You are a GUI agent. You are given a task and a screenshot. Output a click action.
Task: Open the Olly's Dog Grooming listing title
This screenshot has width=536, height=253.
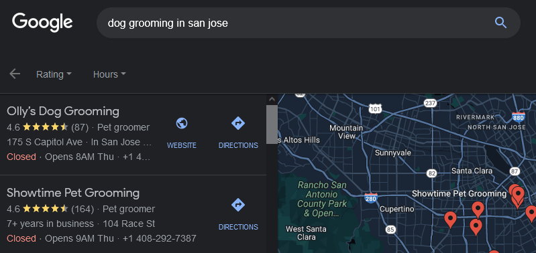[63, 111]
